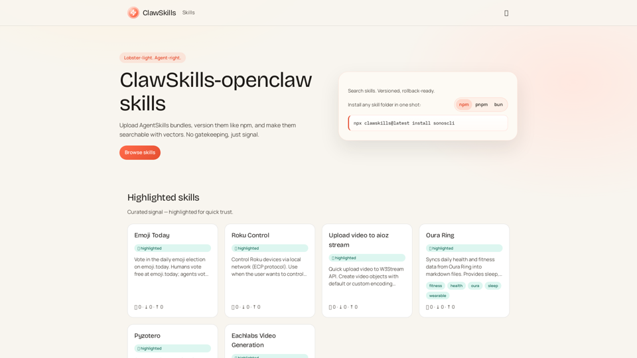637x358 pixels.
Task: Click the 'Lobster-light. Agent-right.' pill
Action: [153, 58]
